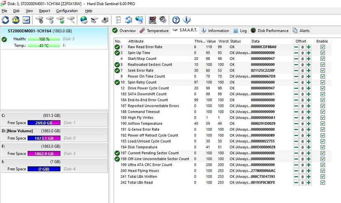
Task: Select the Drive Power Cycle Count row
Action: click(x=223, y=88)
